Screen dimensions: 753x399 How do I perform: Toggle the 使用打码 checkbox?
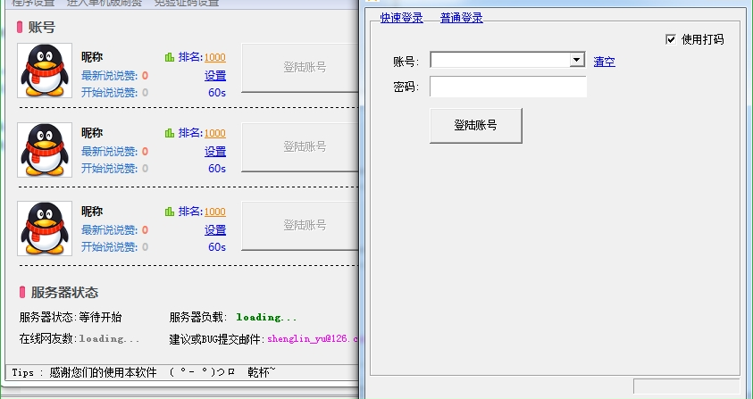[671, 39]
